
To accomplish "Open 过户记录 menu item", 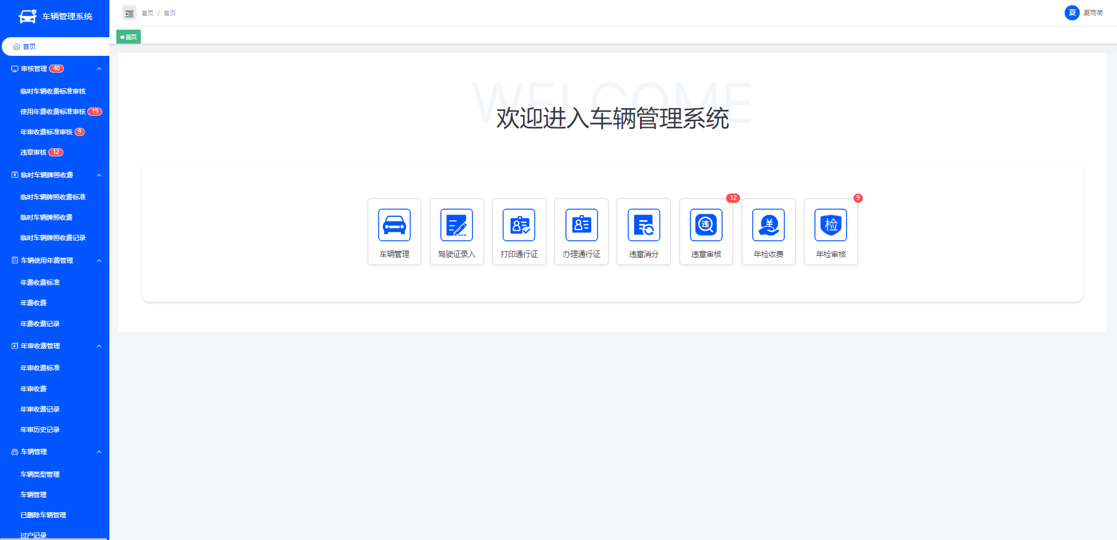I will pyautogui.click(x=33, y=535).
